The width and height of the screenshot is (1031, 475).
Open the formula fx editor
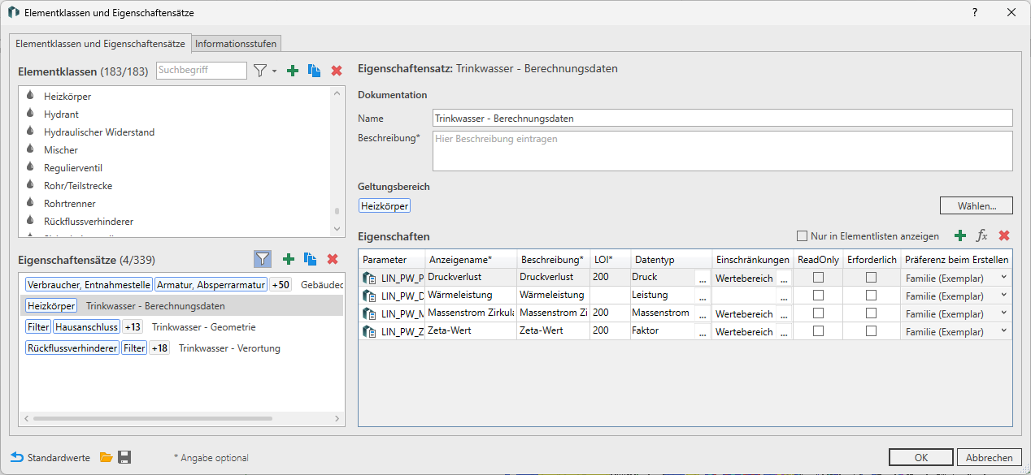point(982,235)
